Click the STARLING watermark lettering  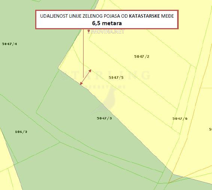106,75
